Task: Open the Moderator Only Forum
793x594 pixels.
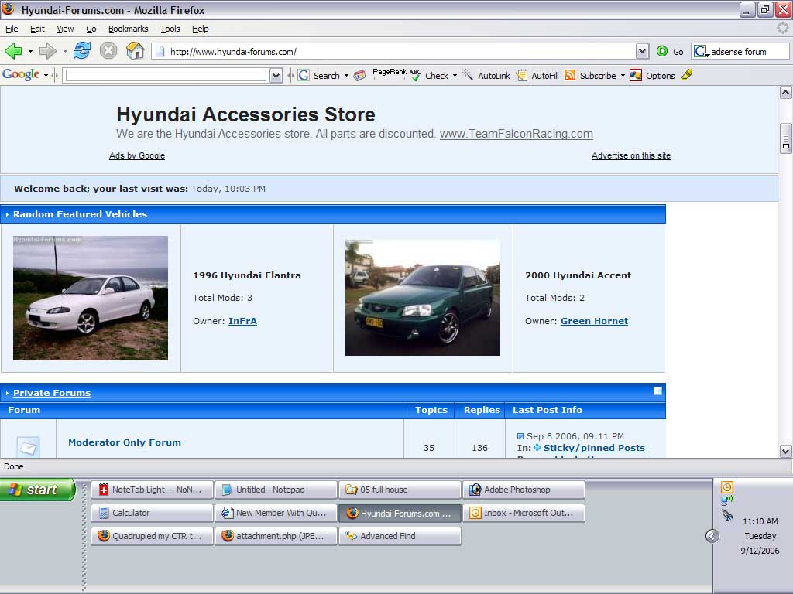Action: [x=125, y=442]
